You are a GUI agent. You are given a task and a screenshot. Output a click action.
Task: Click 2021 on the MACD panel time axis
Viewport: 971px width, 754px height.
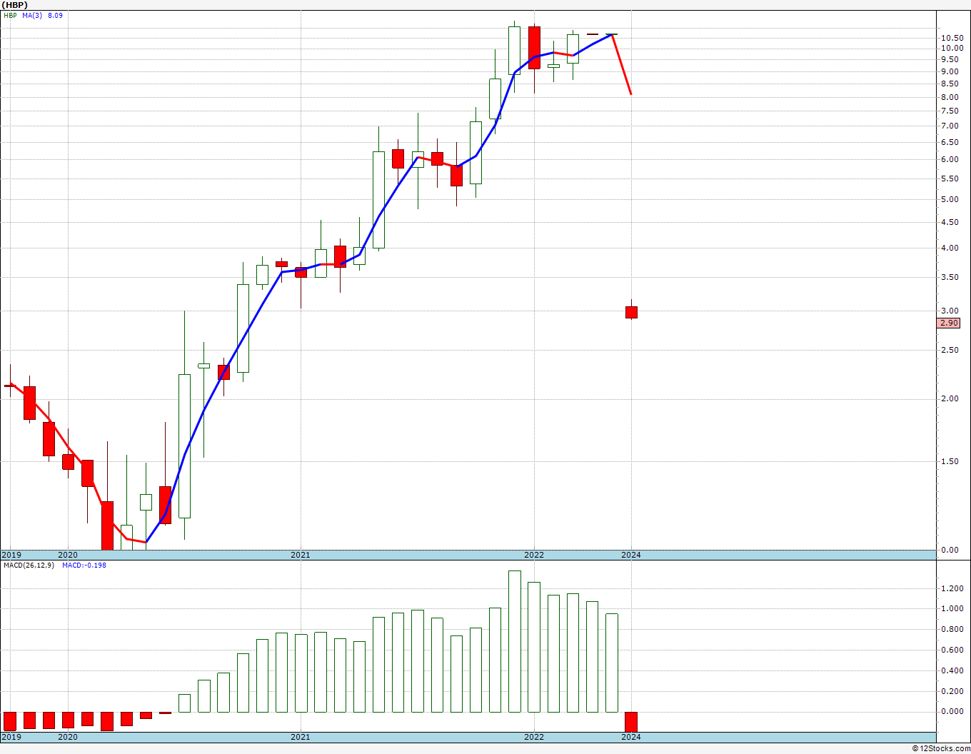pyautogui.click(x=301, y=737)
